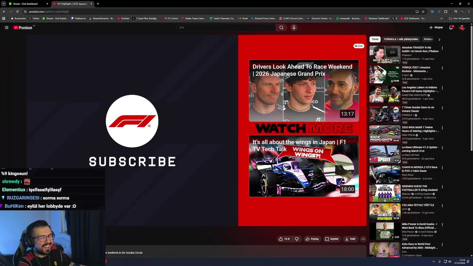Open options for Lakers vs Pacers video
Screen dimensions: 473x266
tap(442, 88)
